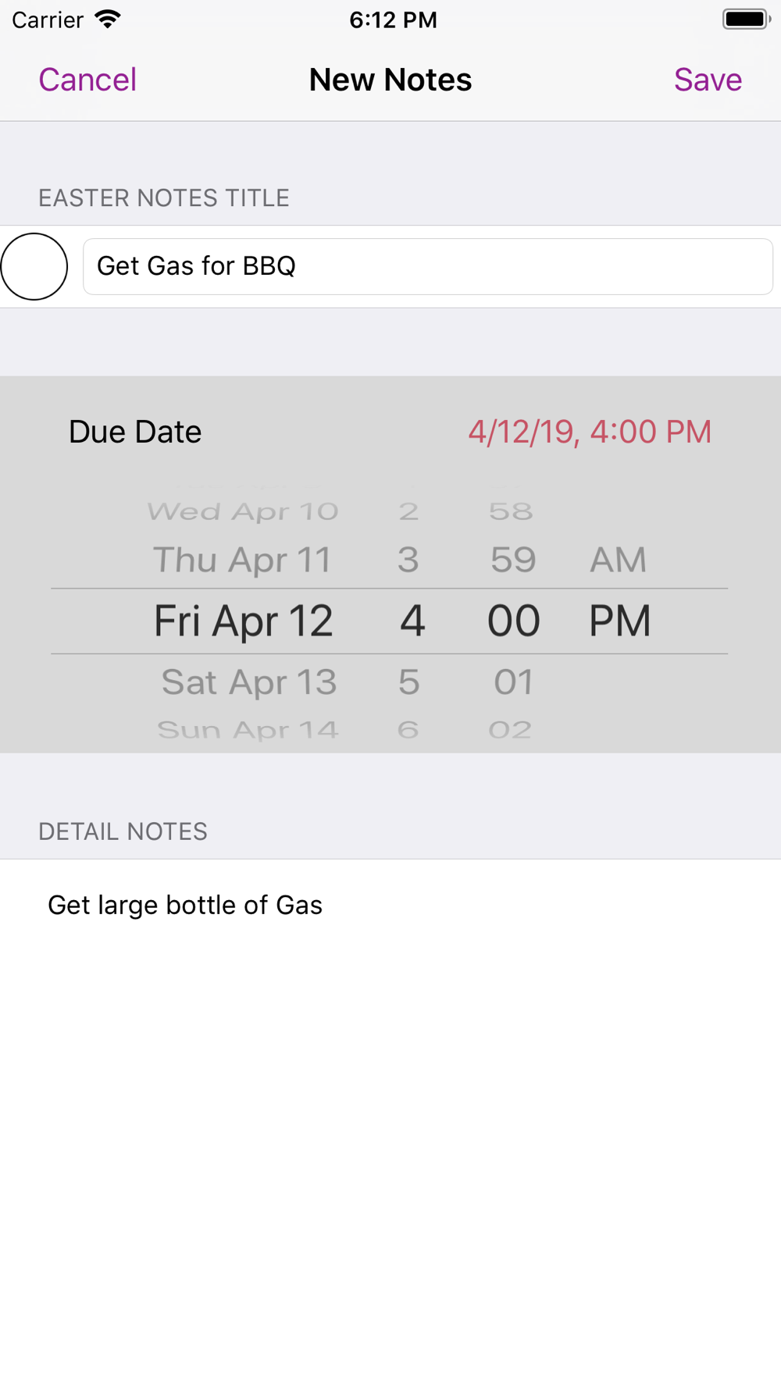The height and width of the screenshot is (1388, 781).
Task: Select minute 01 in the picker
Action: point(513,682)
